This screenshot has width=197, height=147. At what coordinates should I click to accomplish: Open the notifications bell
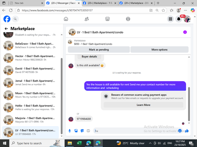179,19
